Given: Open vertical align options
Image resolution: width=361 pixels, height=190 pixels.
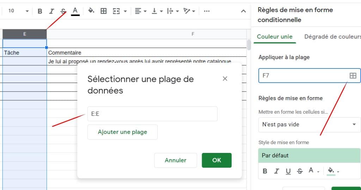Looking at the screenshot, I should [x=154, y=11].
